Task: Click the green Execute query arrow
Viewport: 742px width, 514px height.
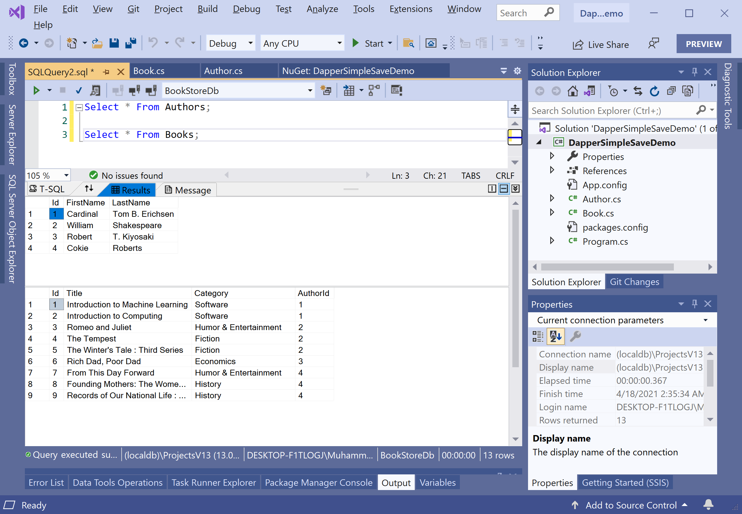Action: click(36, 91)
